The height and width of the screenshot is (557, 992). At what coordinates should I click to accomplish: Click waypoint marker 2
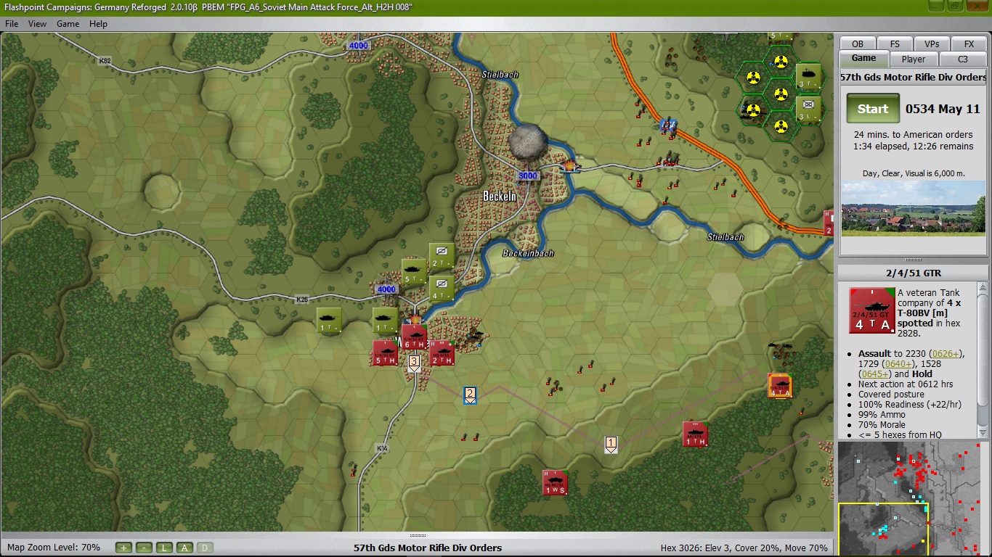click(x=470, y=395)
